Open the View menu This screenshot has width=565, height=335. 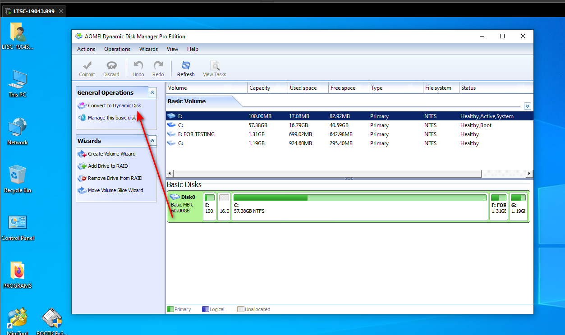[x=172, y=49]
